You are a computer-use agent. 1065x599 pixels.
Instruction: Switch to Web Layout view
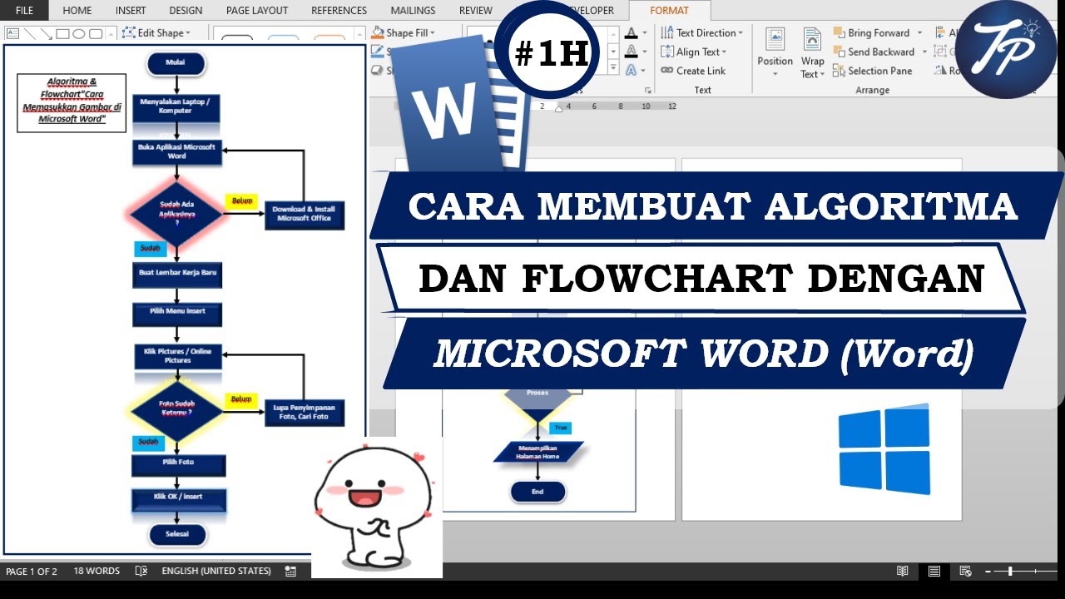point(965,571)
